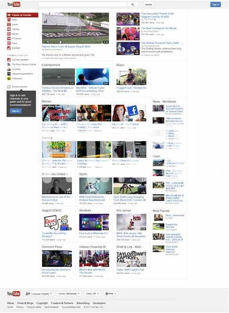This screenshot has width=229, height=313.
Task: Open the Browse channels link
Action: (20, 87)
